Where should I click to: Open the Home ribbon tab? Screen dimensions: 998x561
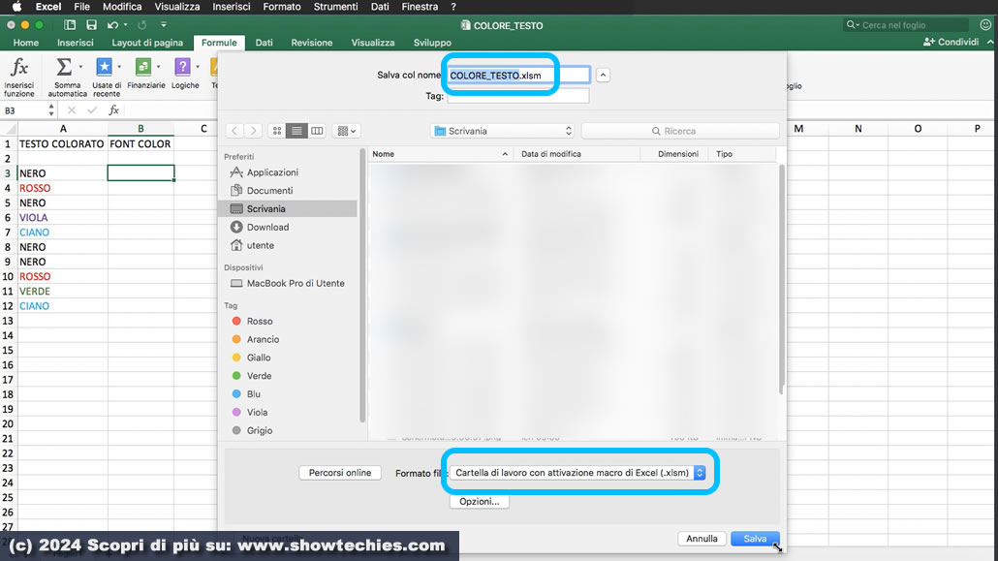coord(26,43)
